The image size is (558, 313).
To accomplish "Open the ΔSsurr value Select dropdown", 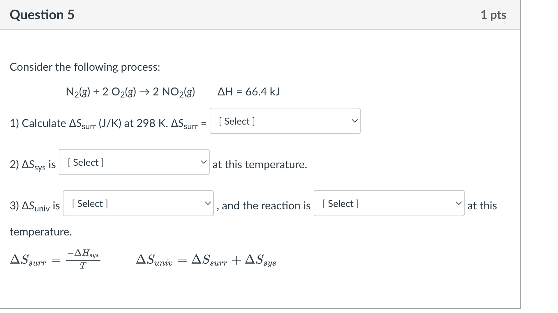I will coord(285,121).
